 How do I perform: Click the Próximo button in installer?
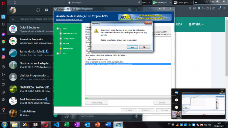point(146,110)
